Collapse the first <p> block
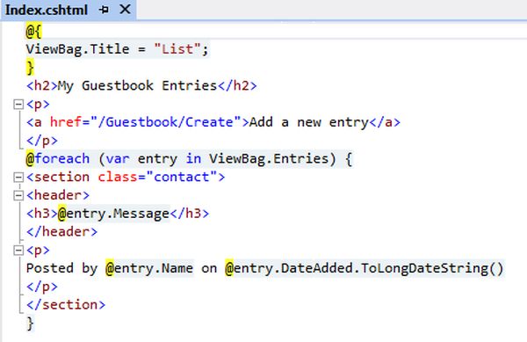The image size is (527, 342). pos(18,105)
